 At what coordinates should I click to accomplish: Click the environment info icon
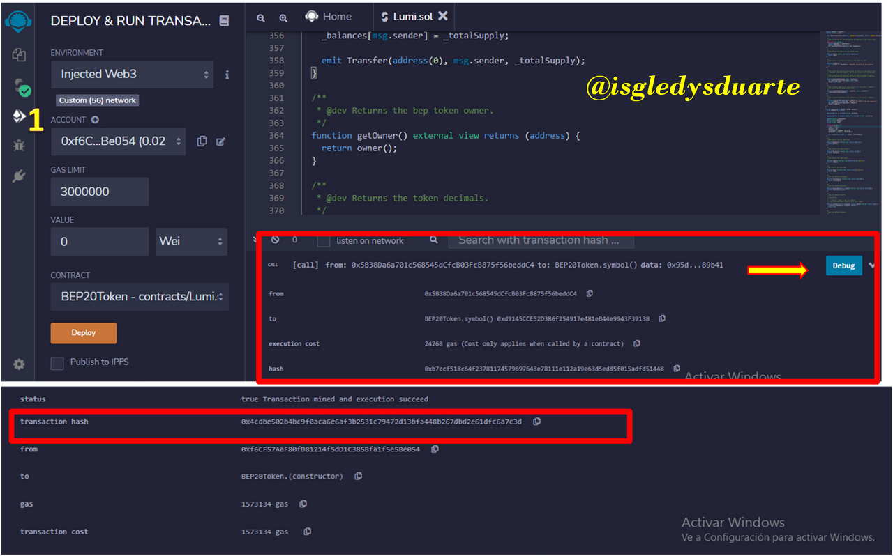227,75
